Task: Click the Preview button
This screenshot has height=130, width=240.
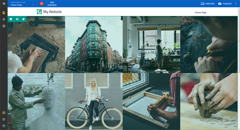Action: pyautogui.click(x=207, y=4)
